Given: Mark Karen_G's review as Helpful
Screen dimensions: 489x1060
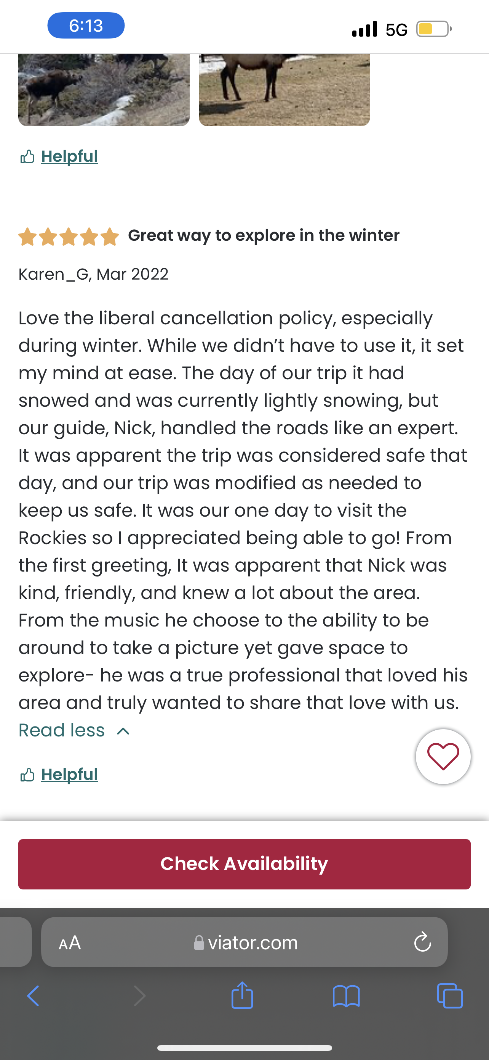Looking at the screenshot, I should [x=69, y=775].
